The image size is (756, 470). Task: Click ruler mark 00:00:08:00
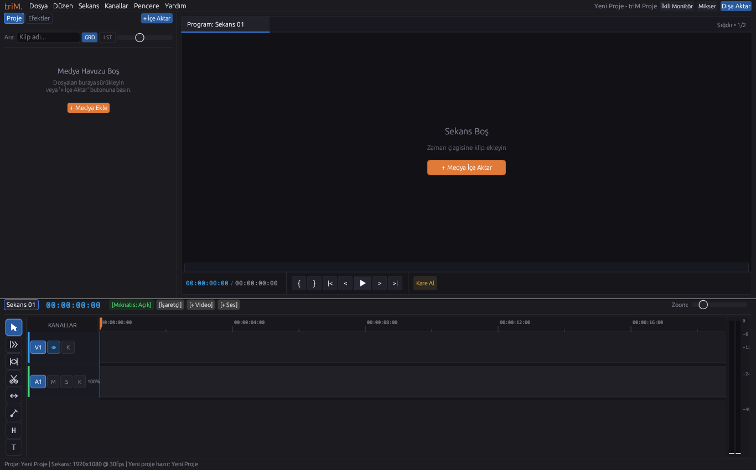tap(382, 322)
